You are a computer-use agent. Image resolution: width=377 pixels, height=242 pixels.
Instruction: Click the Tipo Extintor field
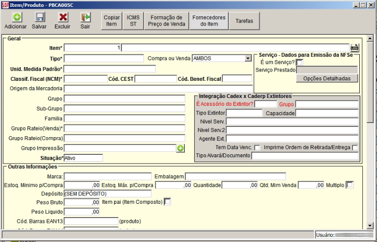point(244,113)
